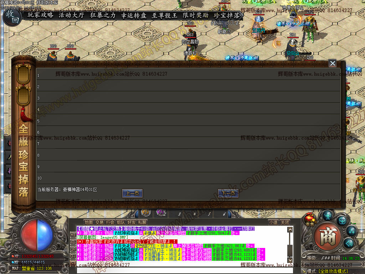Click the 开天 item name in chat
The image size is (365, 274).
pyautogui.click(x=122, y=246)
